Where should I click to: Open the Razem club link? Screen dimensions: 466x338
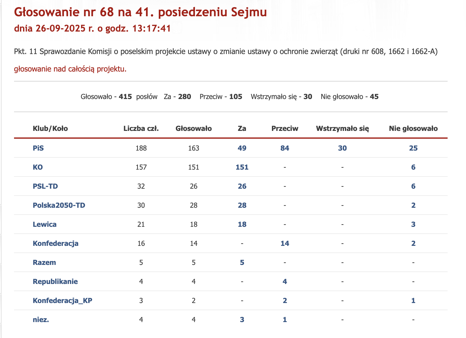(x=44, y=262)
